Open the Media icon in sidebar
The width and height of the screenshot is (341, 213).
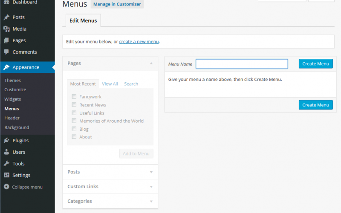click(6, 29)
